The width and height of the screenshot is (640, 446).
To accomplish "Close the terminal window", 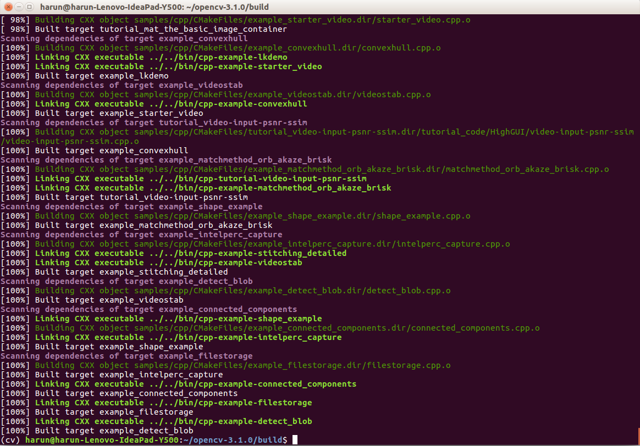I will click(x=8, y=7).
